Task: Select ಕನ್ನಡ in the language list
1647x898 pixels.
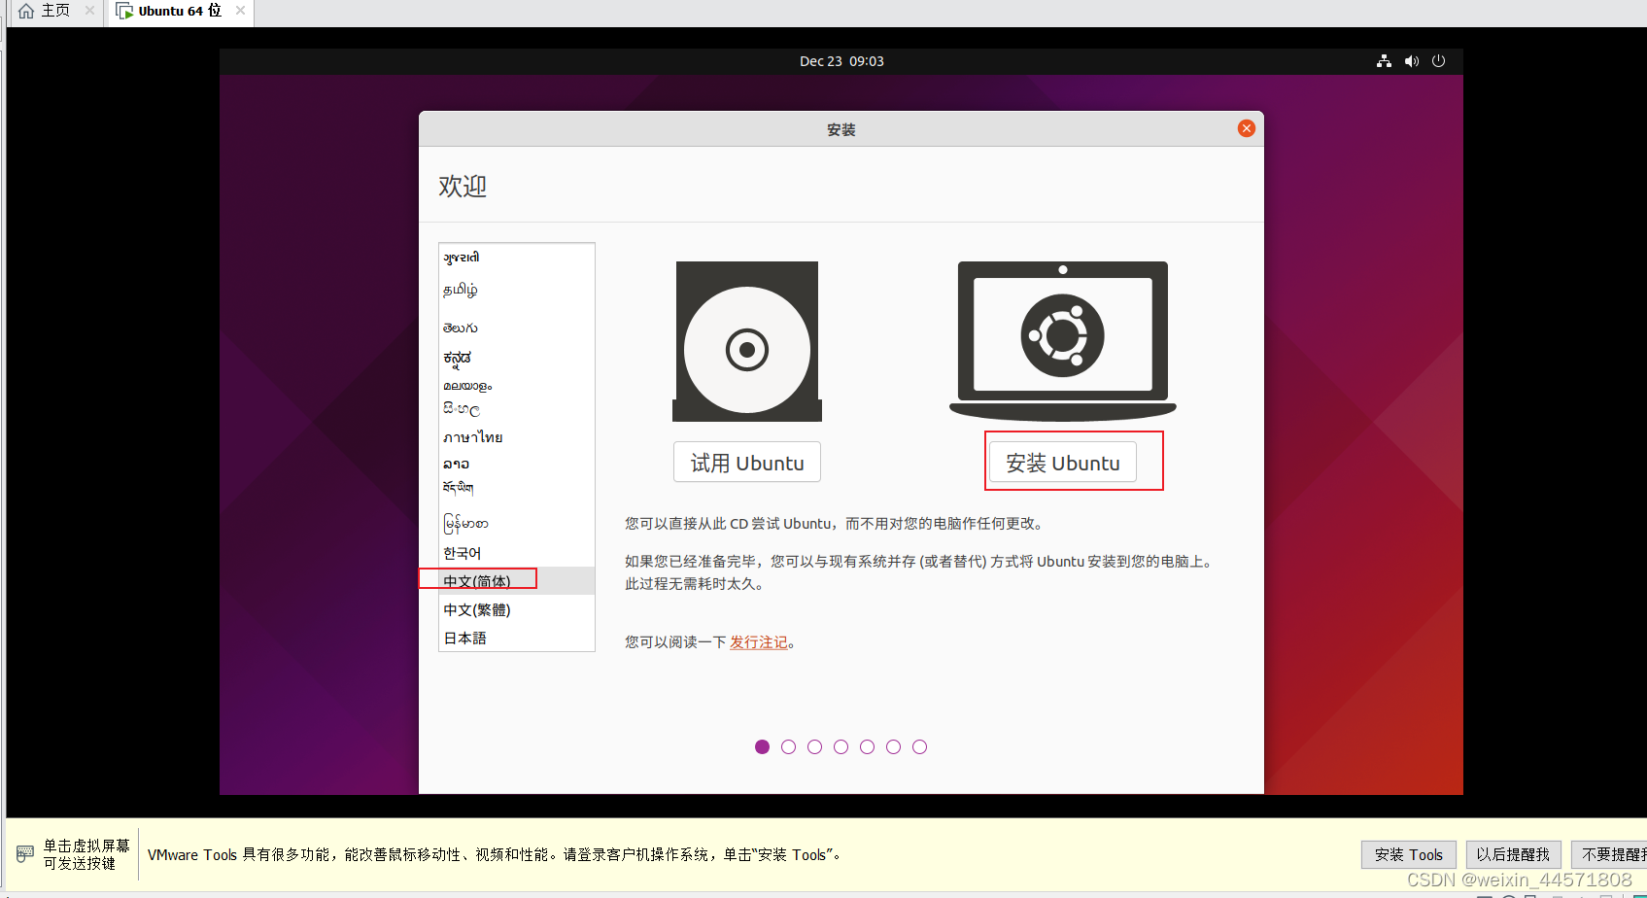Action: [517, 359]
